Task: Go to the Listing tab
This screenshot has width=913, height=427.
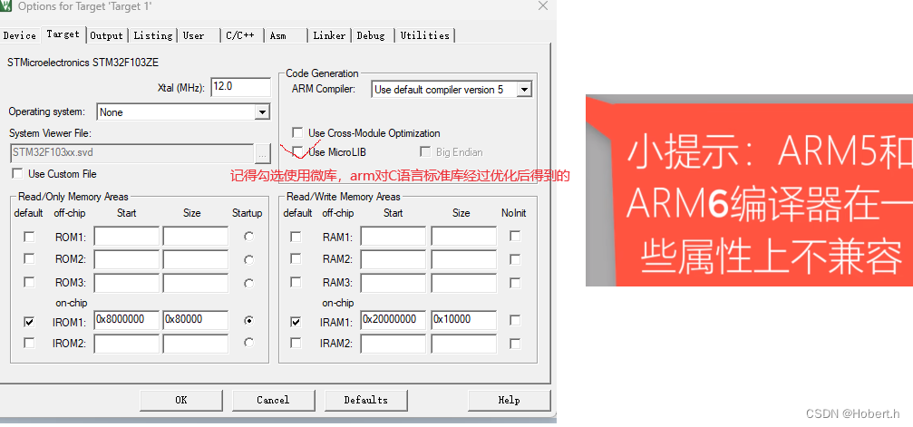Action: pyautogui.click(x=152, y=35)
